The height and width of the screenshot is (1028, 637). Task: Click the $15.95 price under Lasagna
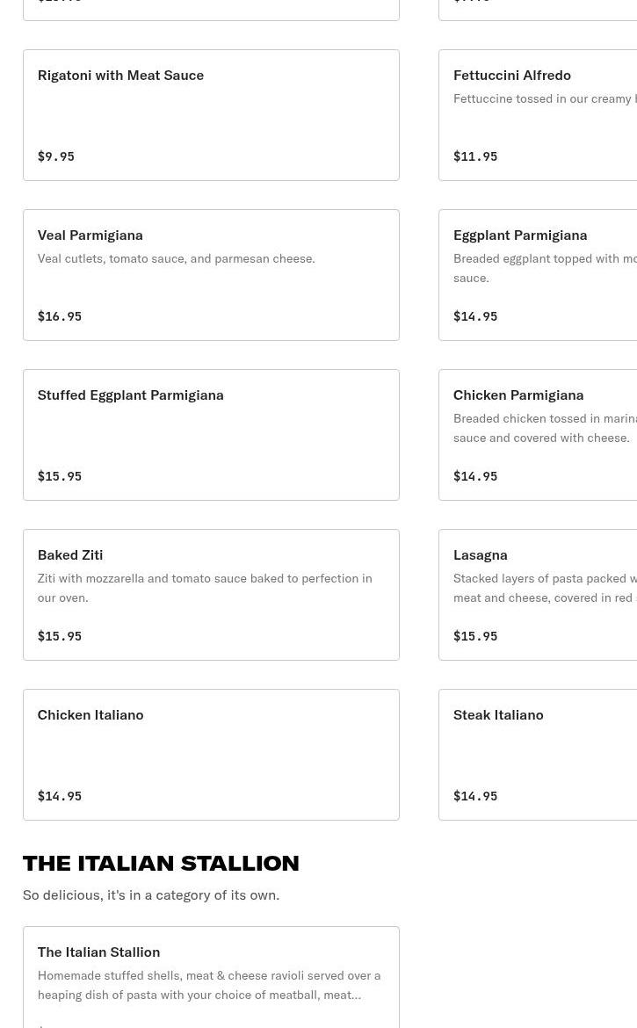pos(475,636)
